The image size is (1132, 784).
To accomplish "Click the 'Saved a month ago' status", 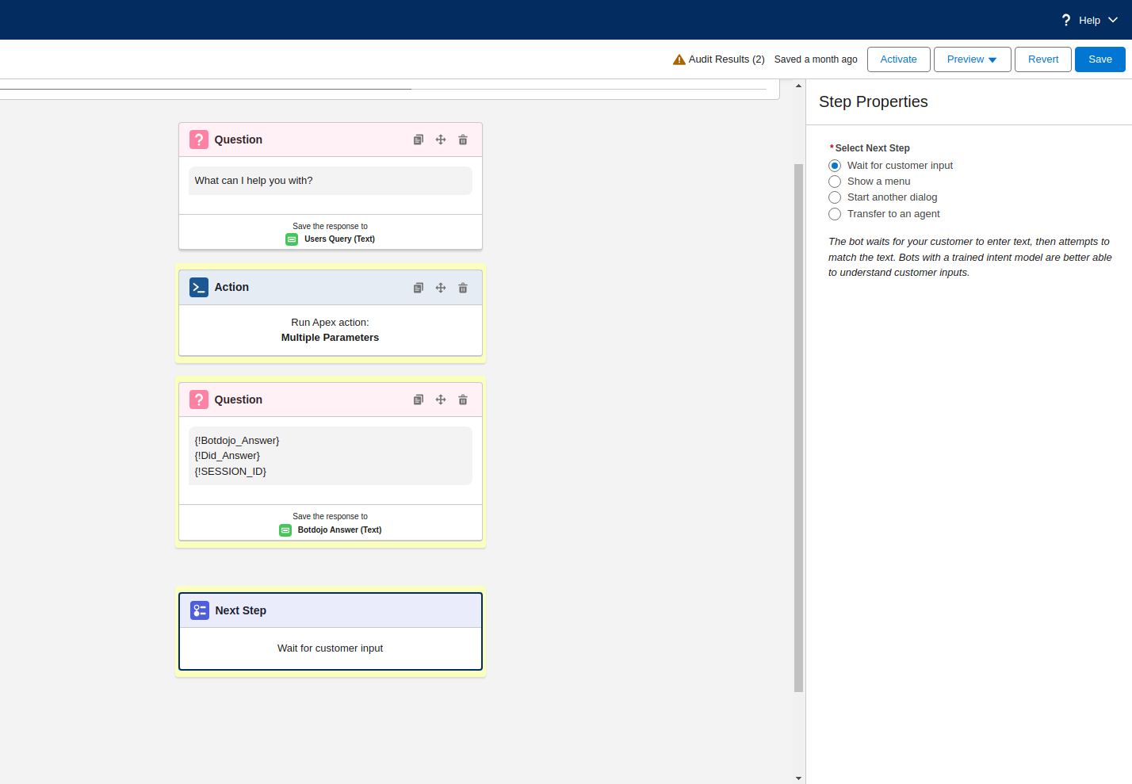I will (x=816, y=59).
